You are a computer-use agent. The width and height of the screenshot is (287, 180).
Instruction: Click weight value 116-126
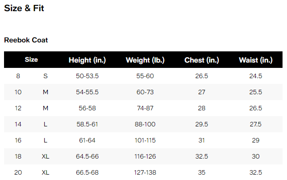(x=145, y=156)
